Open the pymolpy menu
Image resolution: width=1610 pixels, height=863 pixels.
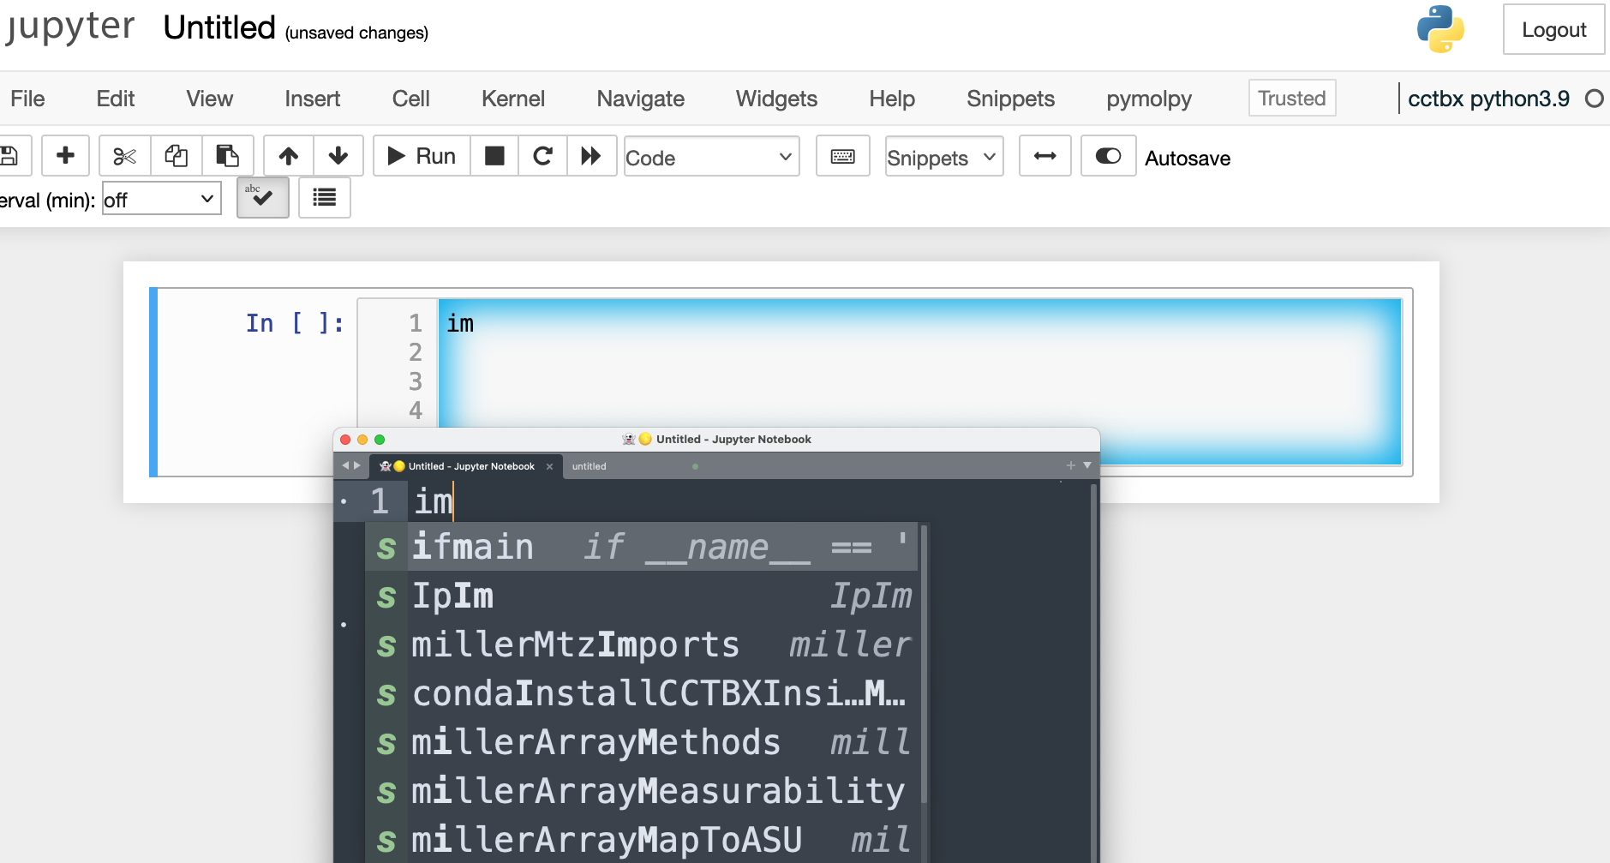click(1149, 99)
